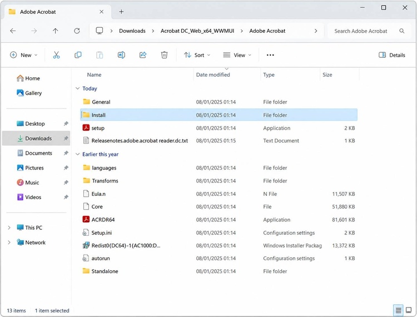The width and height of the screenshot is (417, 317).
Task: Click the Paste clipboard icon
Action: 100,55
